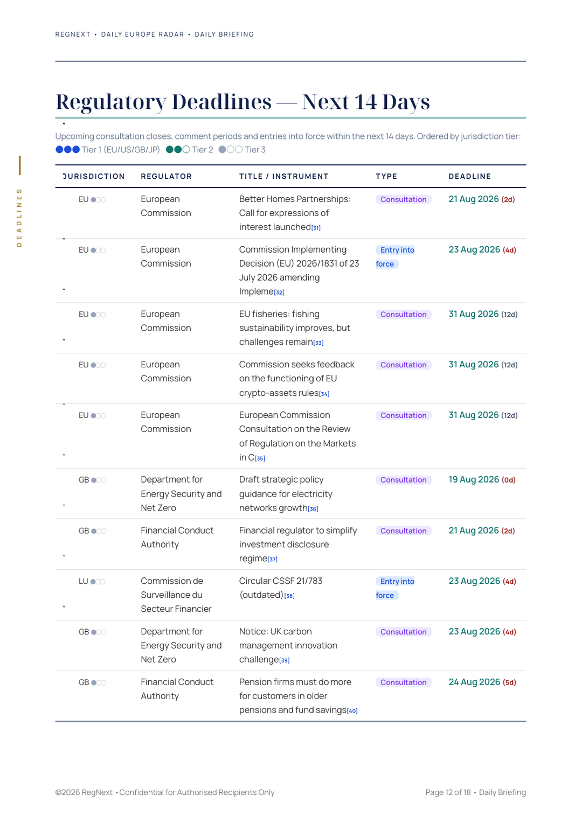Click Draft strategic policy guidance title
This screenshot has width=582, height=823.
286,494
